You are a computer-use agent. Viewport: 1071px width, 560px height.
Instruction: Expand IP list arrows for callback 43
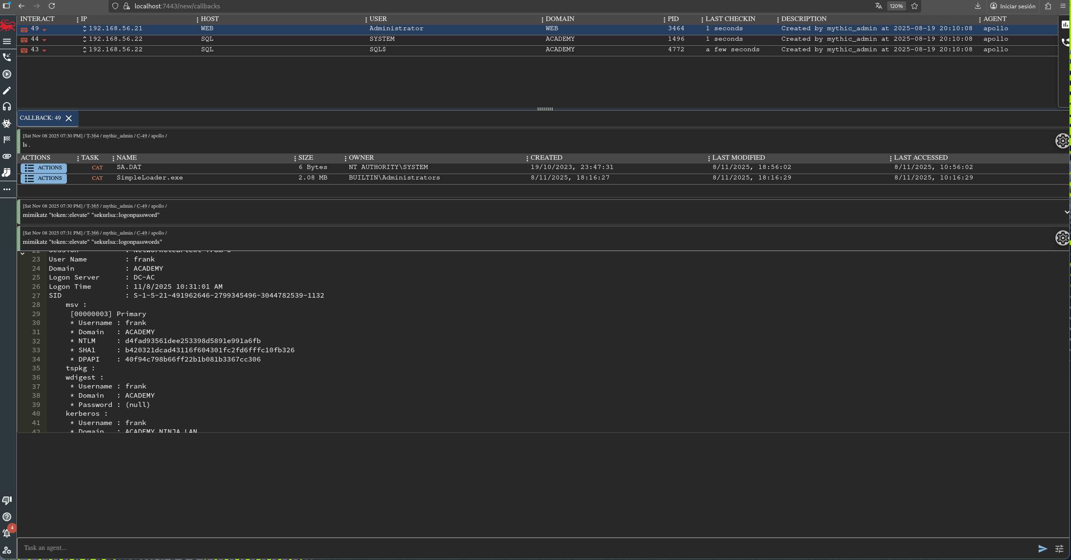click(85, 50)
